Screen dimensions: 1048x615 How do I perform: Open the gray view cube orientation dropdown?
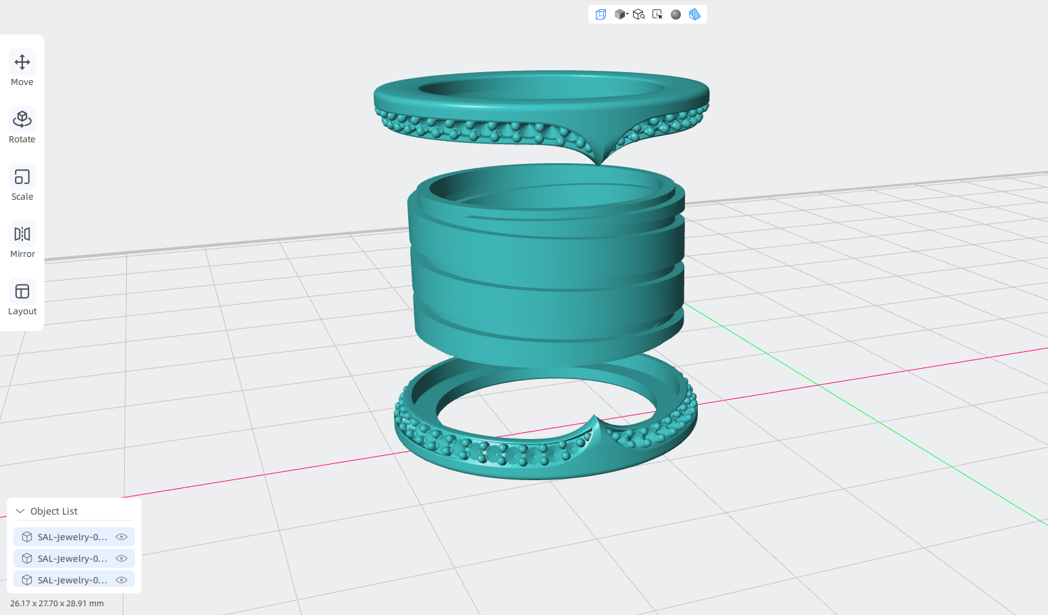pos(621,14)
